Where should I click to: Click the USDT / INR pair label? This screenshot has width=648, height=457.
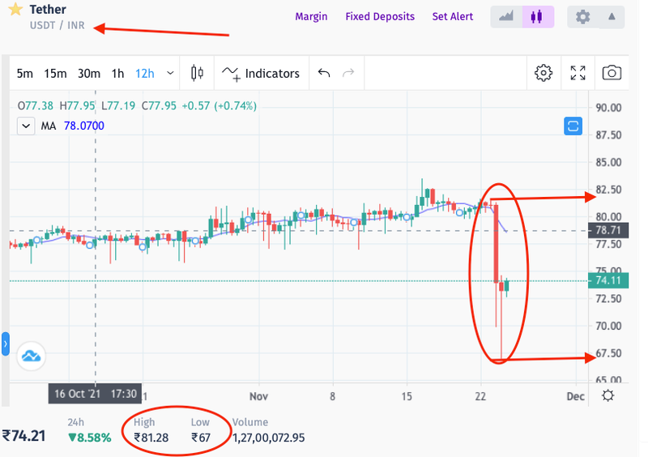coord(57,25)
